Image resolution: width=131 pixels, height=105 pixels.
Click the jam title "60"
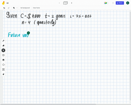(x=8, y=3)
